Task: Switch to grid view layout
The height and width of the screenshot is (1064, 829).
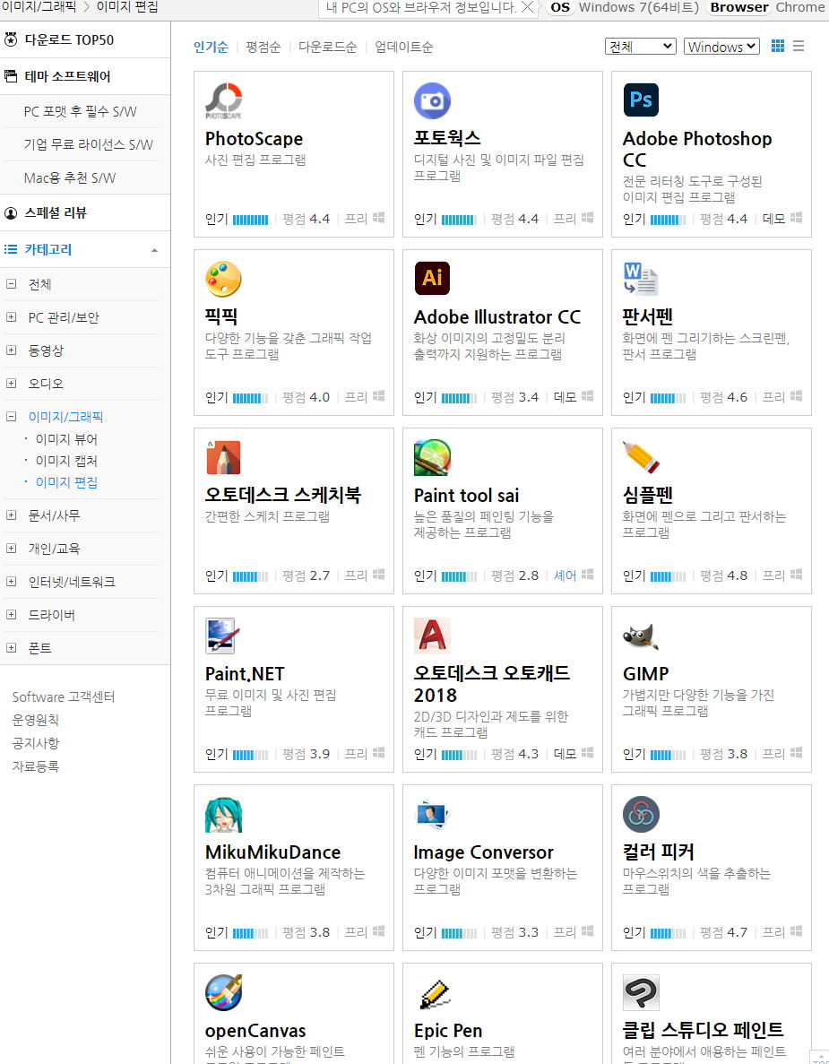Action: 777,46
